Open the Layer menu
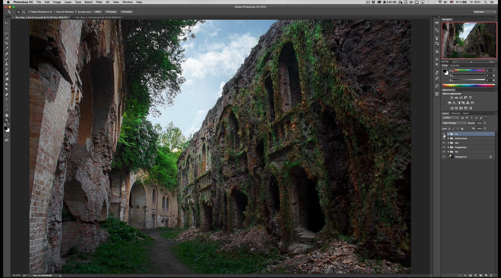 [68, 2]
